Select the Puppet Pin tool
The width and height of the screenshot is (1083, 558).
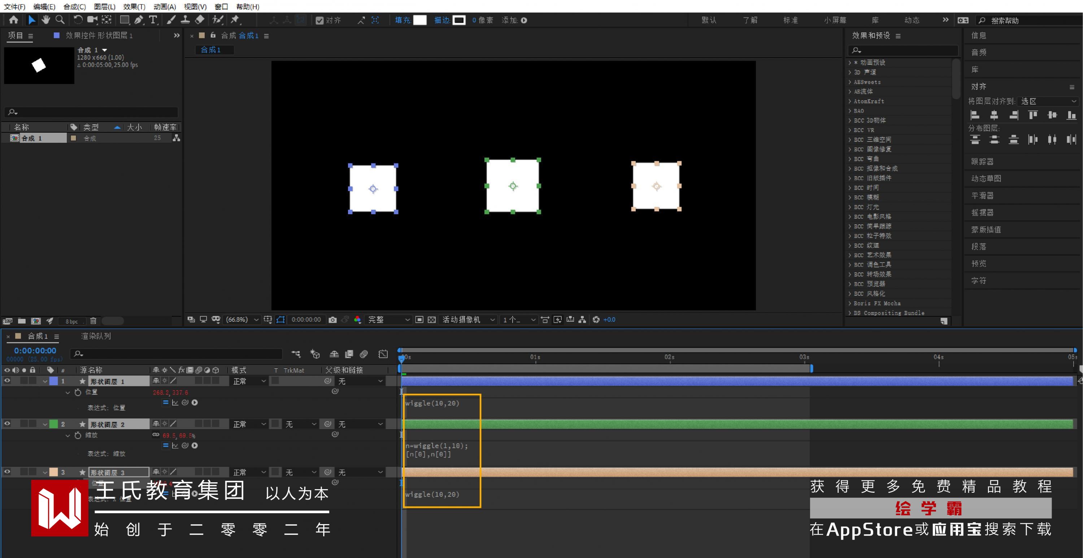[x=235, y=20]
